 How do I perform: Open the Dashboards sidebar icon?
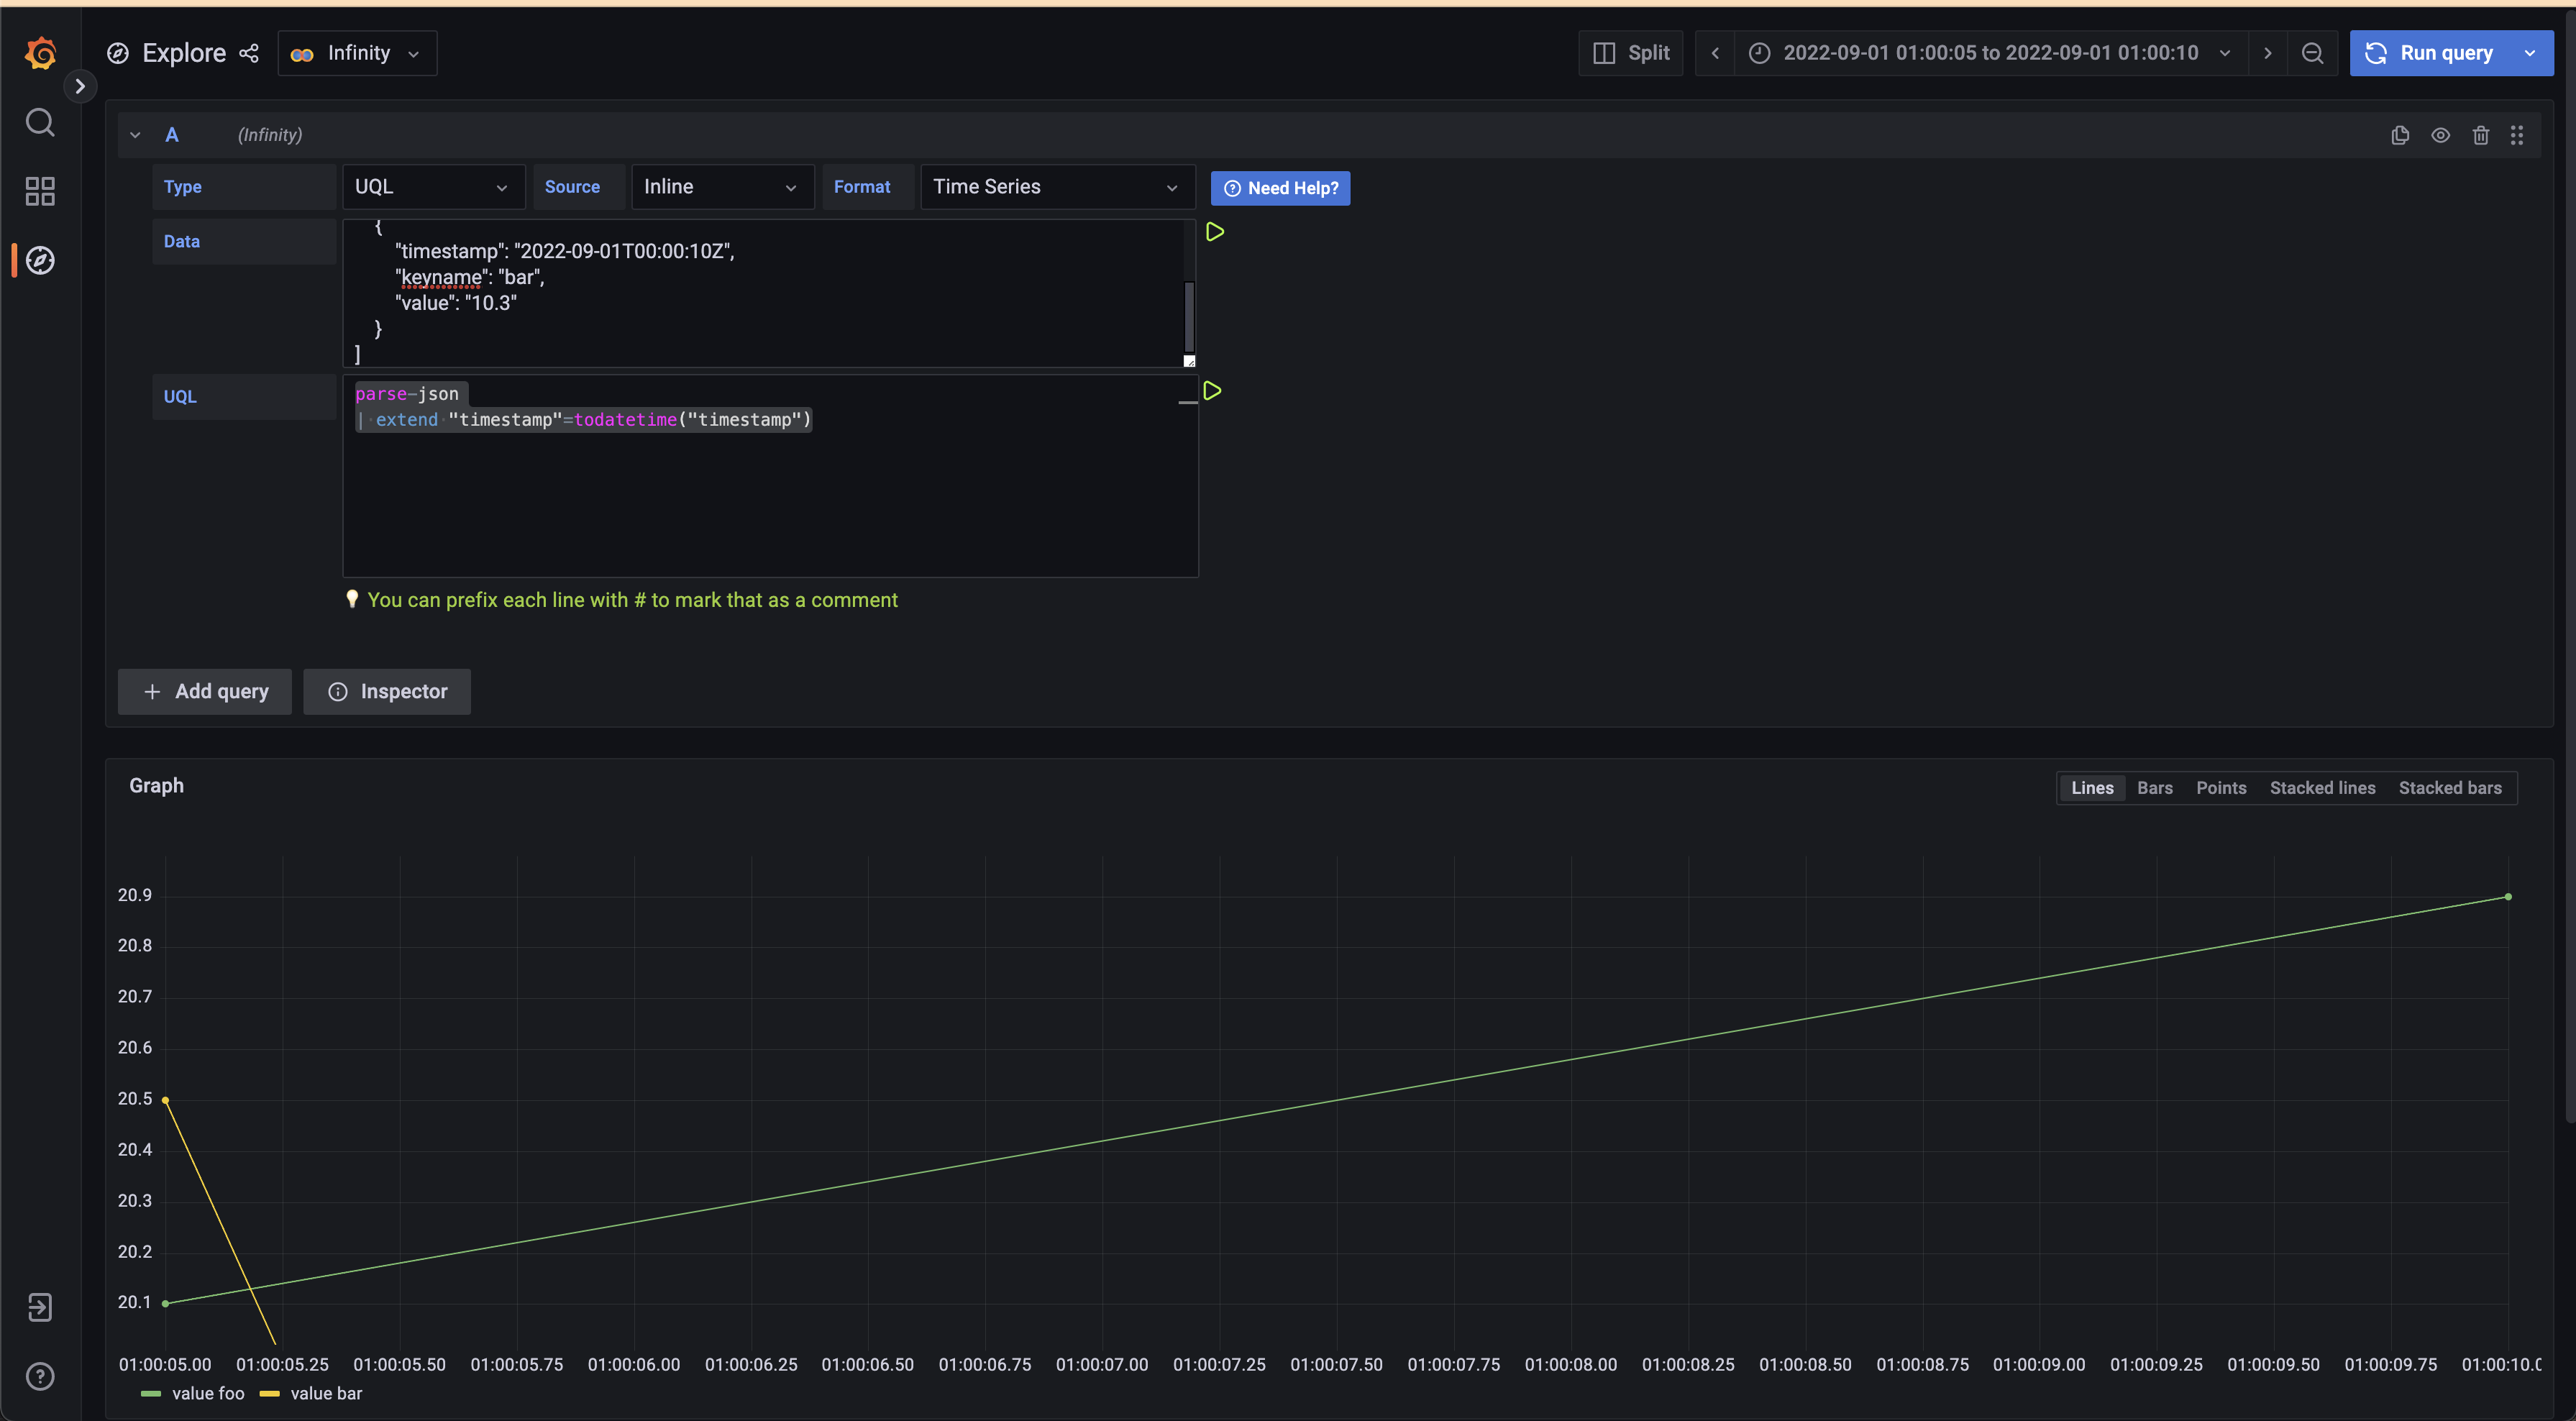click(40, 191)
